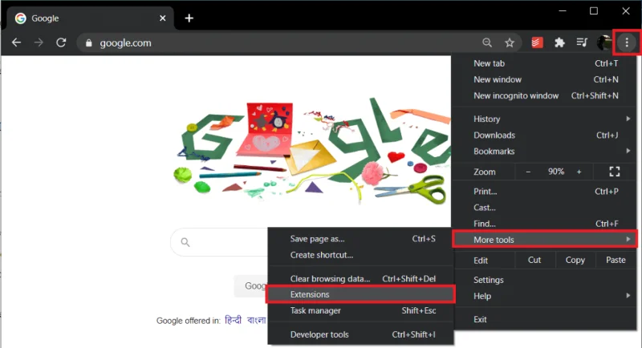Decrease zoom with the minus button
This screenshot has height=348, width=642.
(x=528, y=172)
